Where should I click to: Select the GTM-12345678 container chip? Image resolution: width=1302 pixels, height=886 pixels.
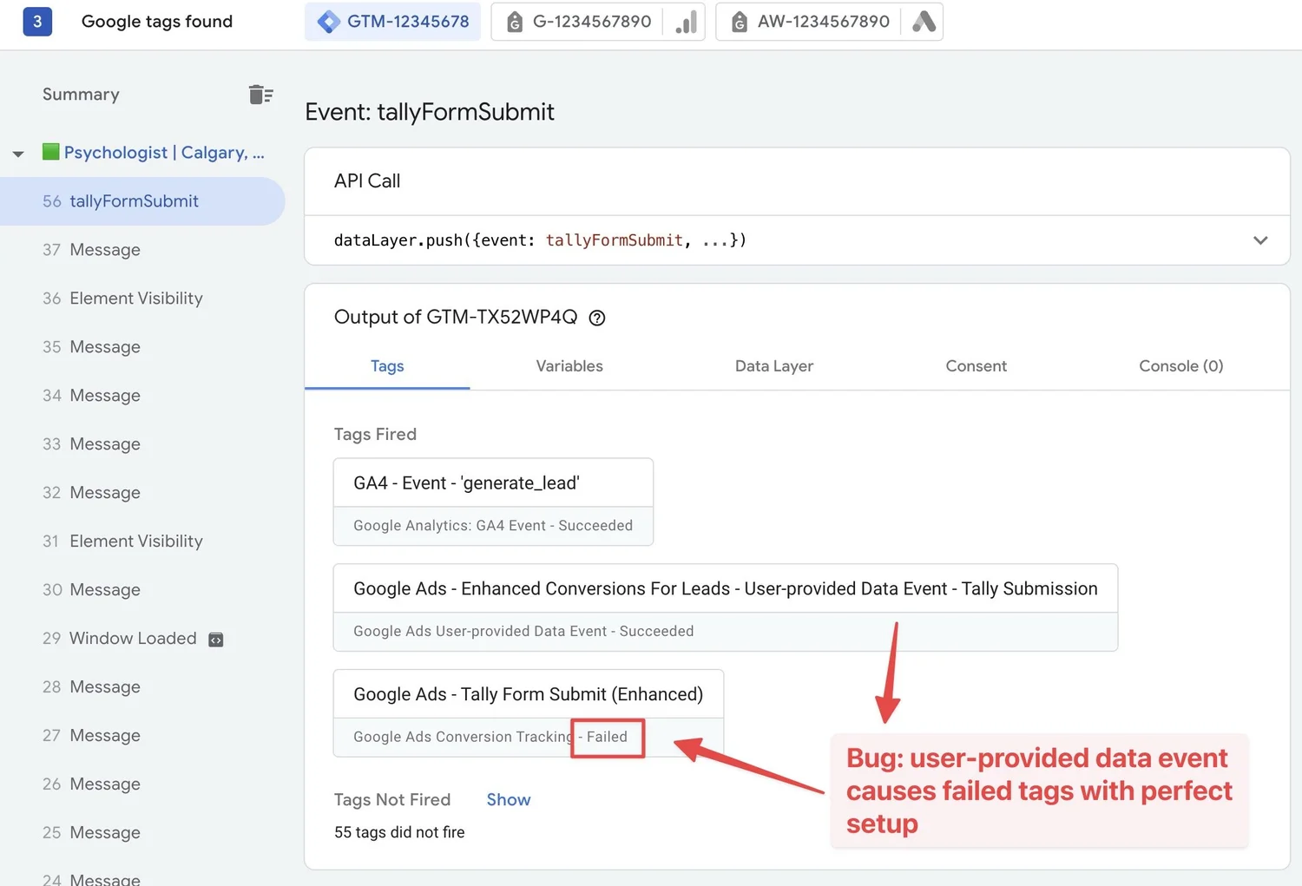[391, 22]
